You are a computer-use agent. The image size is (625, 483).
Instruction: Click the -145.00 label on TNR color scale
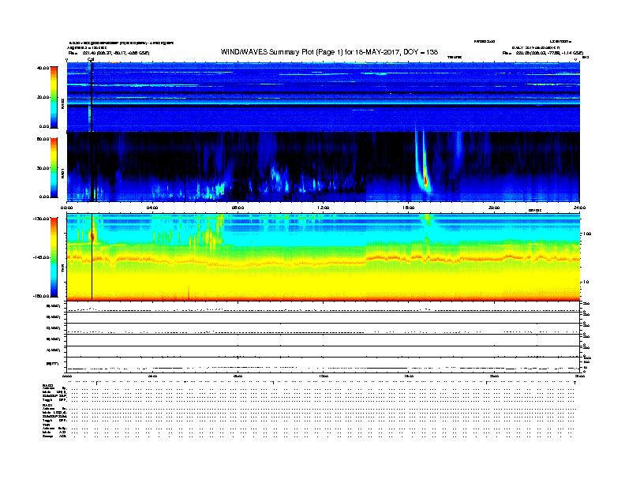pyautogui.click(x=42, y=257)
